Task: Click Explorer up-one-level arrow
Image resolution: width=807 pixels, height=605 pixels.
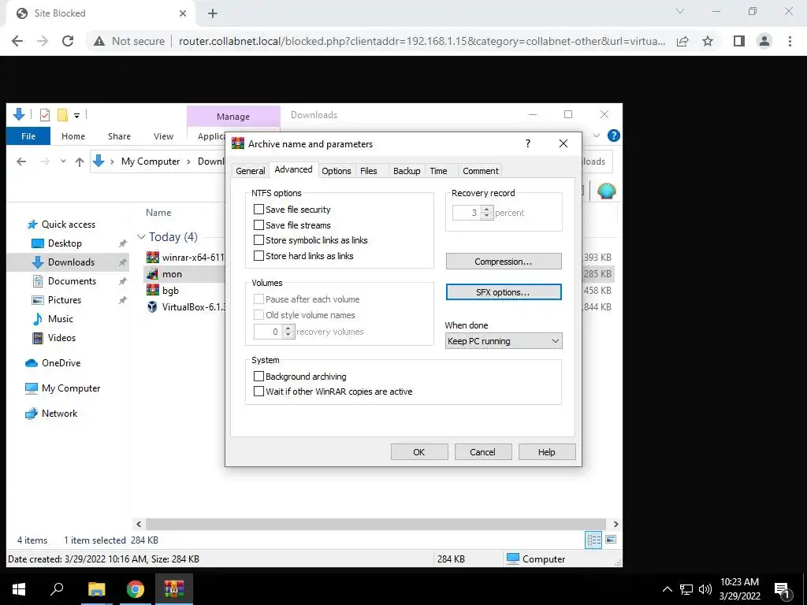Action: coord(80,161)
